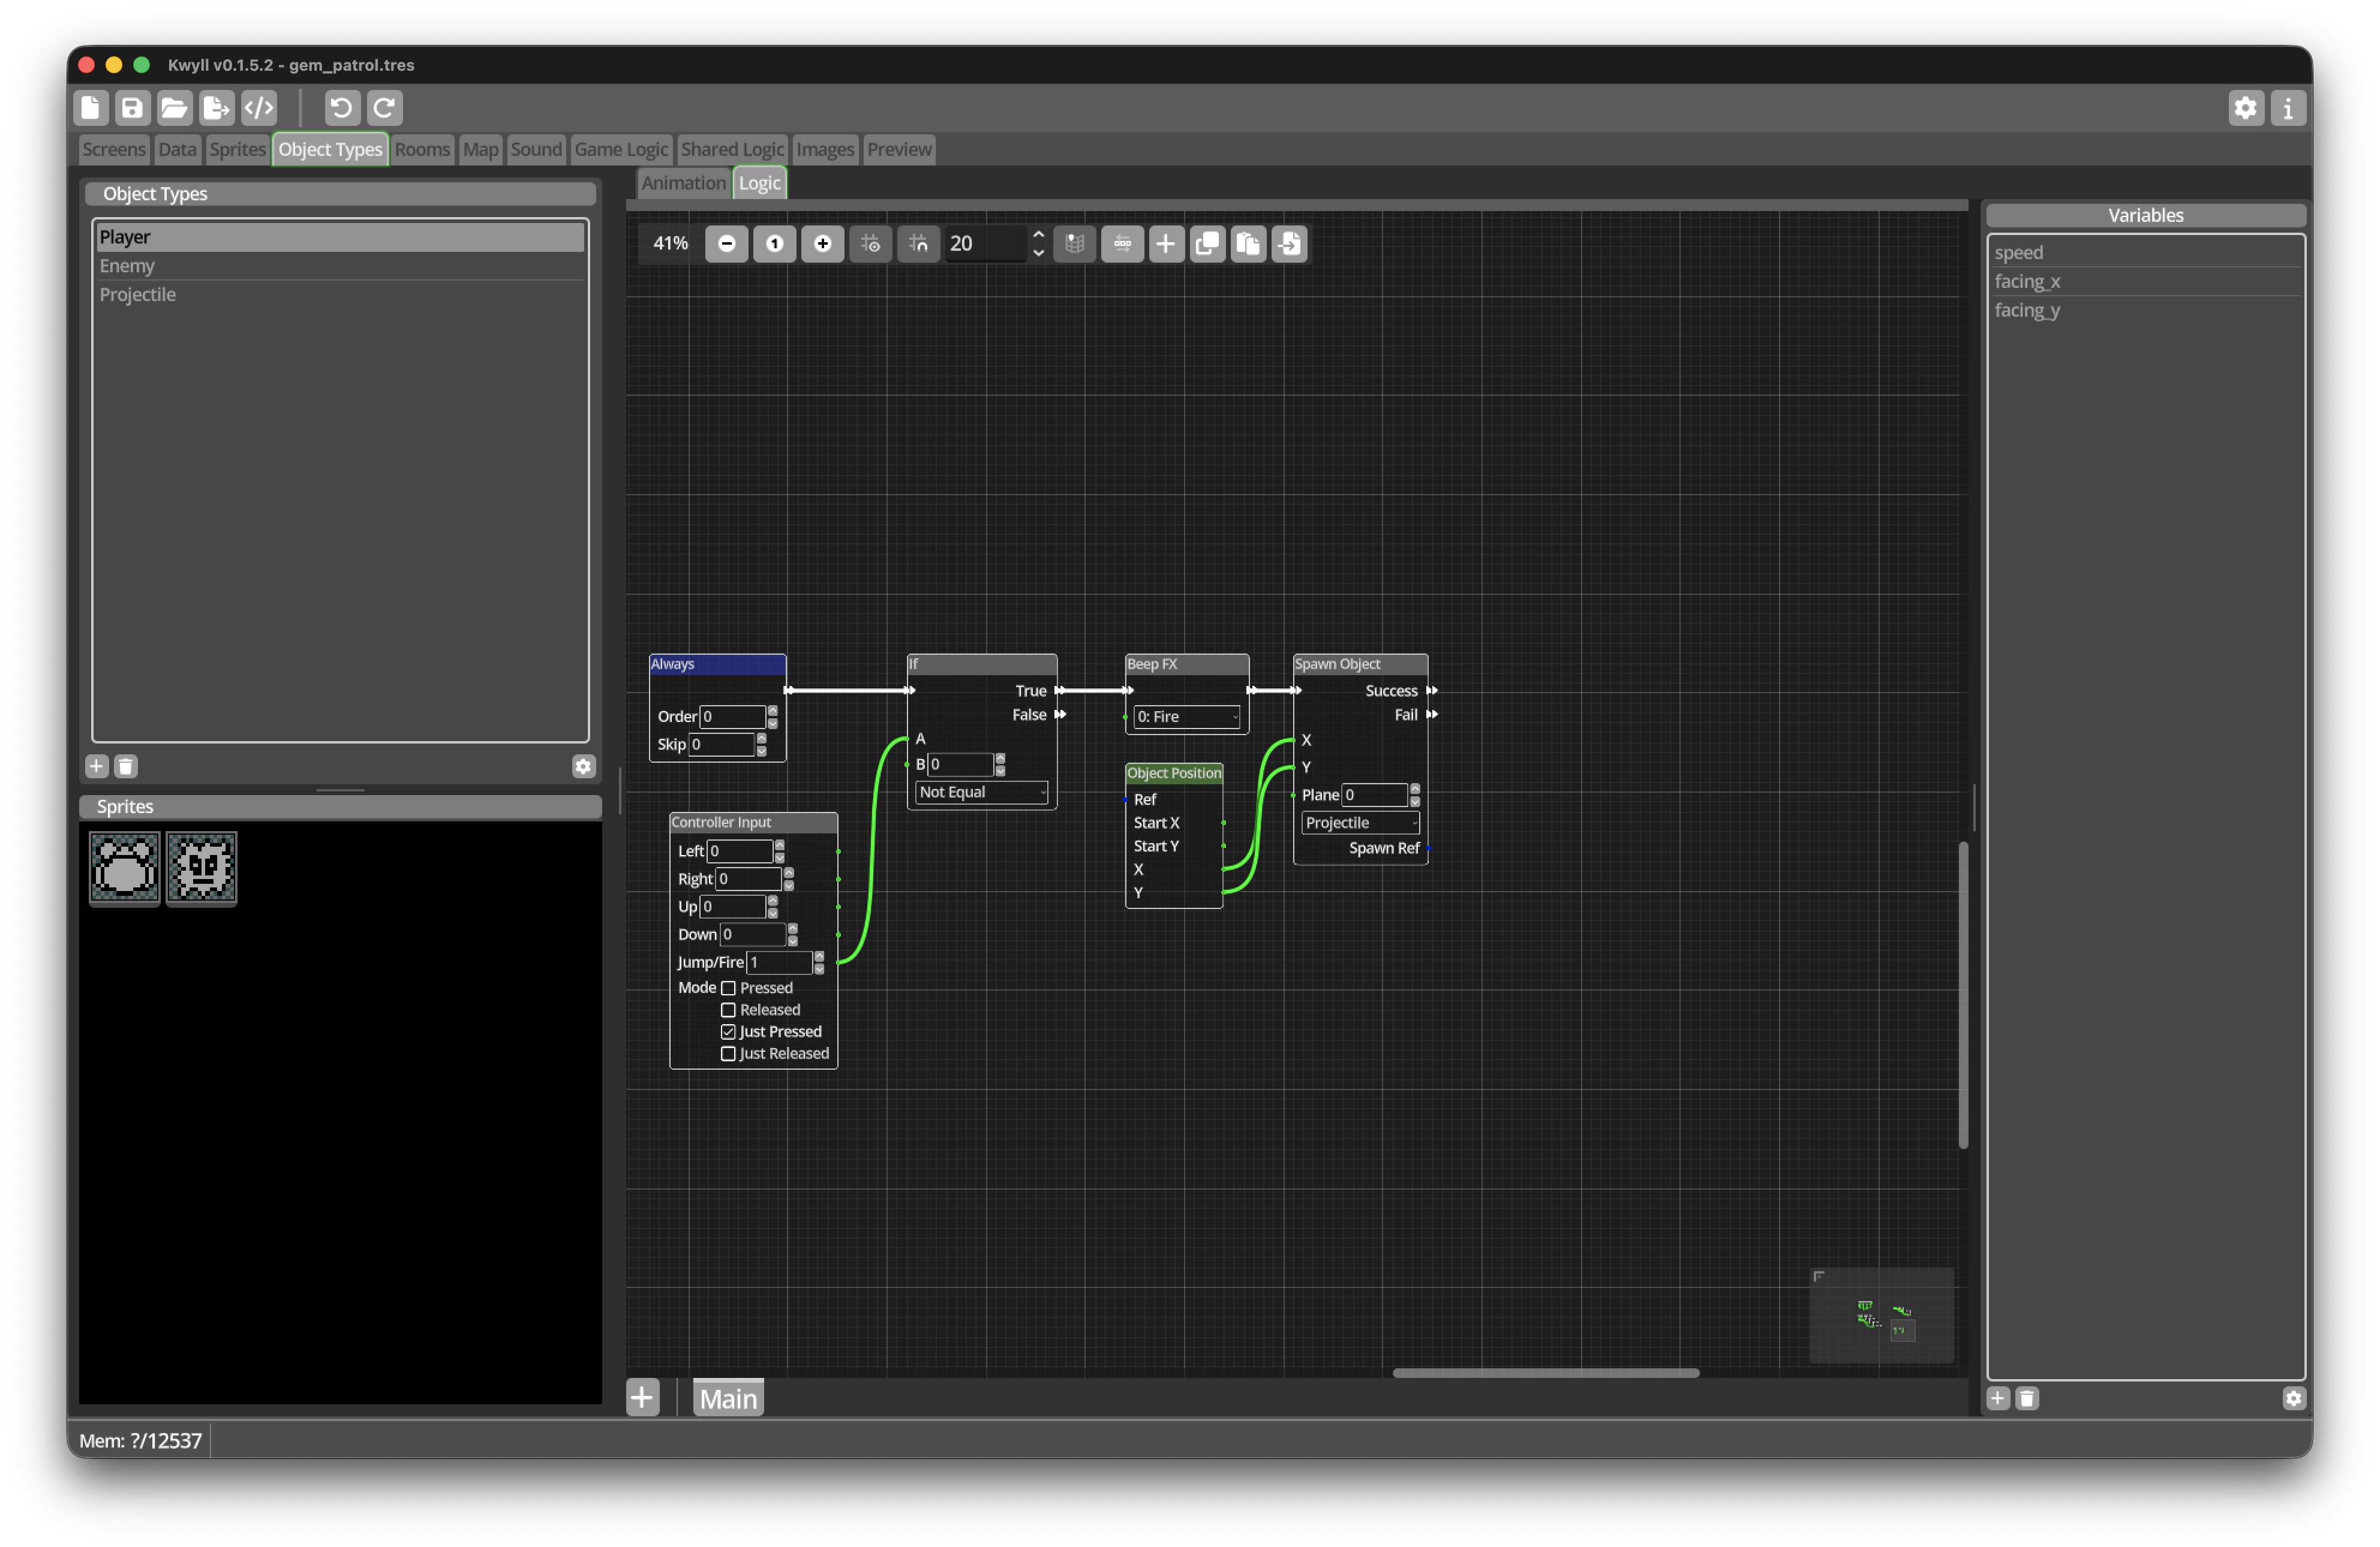Select the Enemy object type
Screen dimensions: 2380x1547
click(x=340, y=266)
